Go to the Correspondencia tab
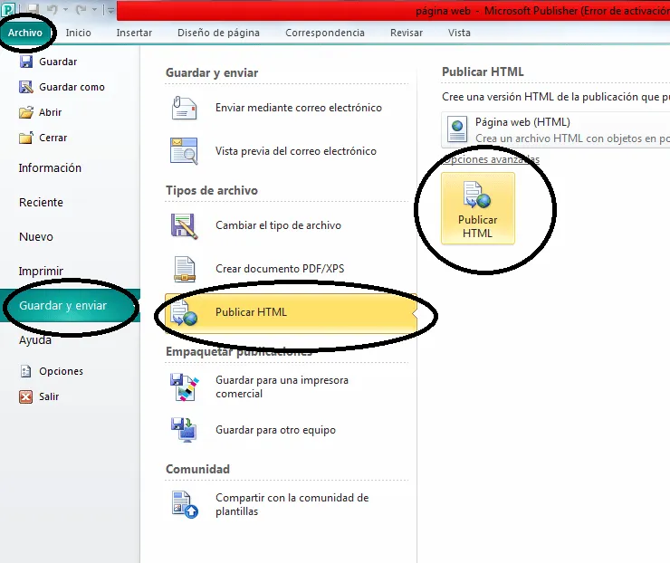Image resolution: width=670 pixels, height=563 pixels. tap(325, 33)
